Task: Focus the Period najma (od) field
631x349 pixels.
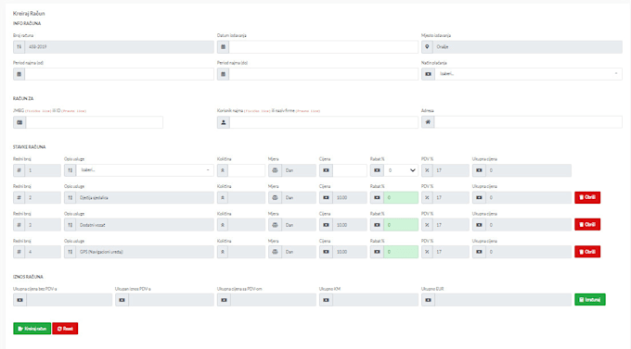Action: [x=119, y=74]
